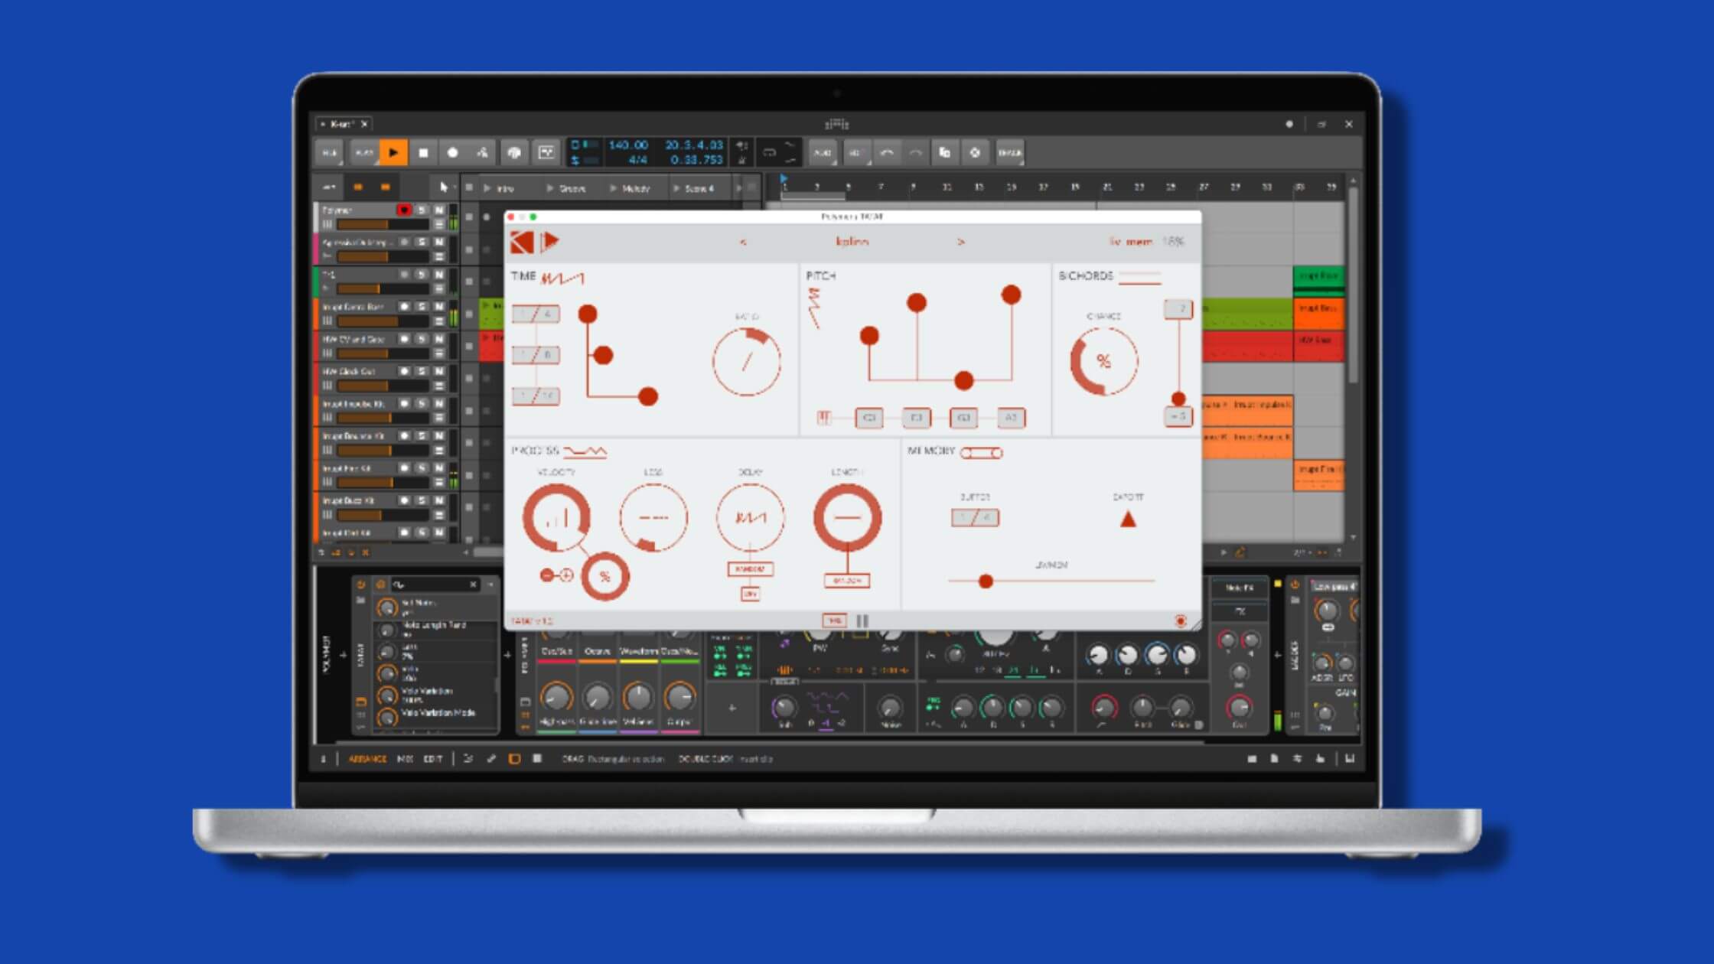
Task: Click the Play button in Bitwig transport
Action: click(393, 153)
